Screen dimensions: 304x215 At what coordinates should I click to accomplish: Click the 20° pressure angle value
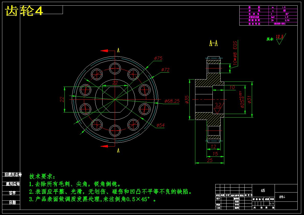tap(287, 14)
